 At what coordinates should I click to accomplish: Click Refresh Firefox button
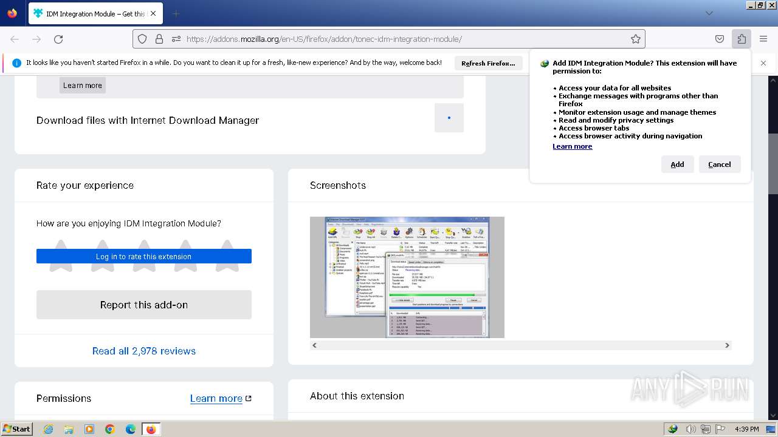click(x=488, y=63)
